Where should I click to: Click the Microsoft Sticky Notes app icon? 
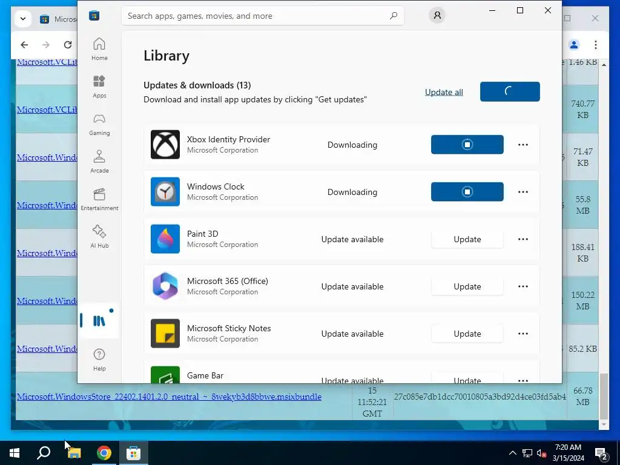(x=165, y=334)
